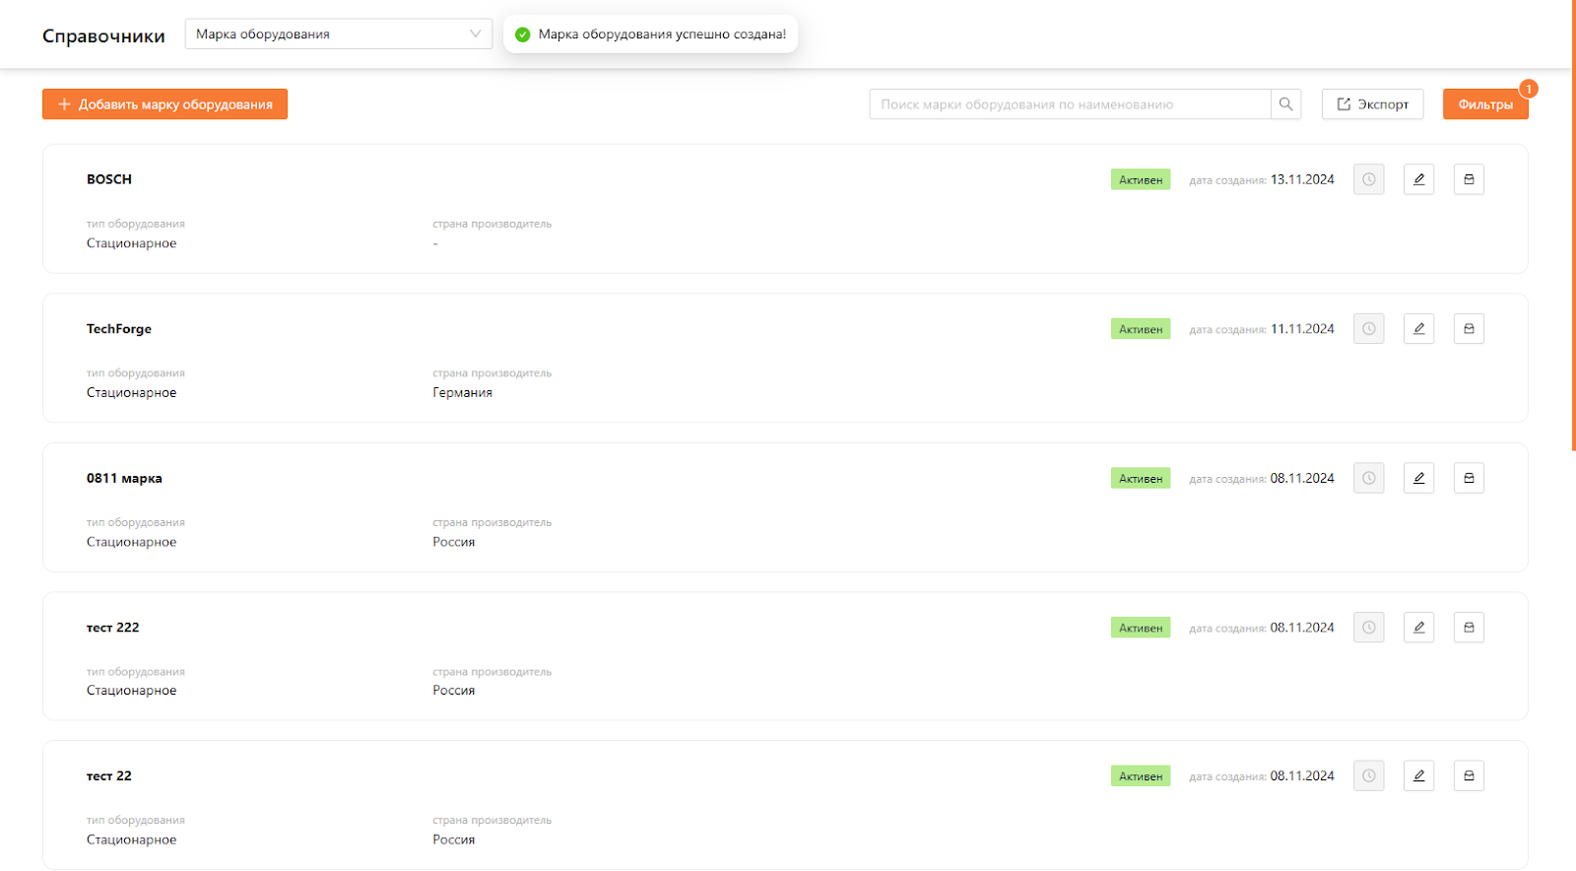Image resolution: width=1576 pixels, height=871 pixels.
Task: Click the Активен badge on TechForge
Action: click(1141, 329)
